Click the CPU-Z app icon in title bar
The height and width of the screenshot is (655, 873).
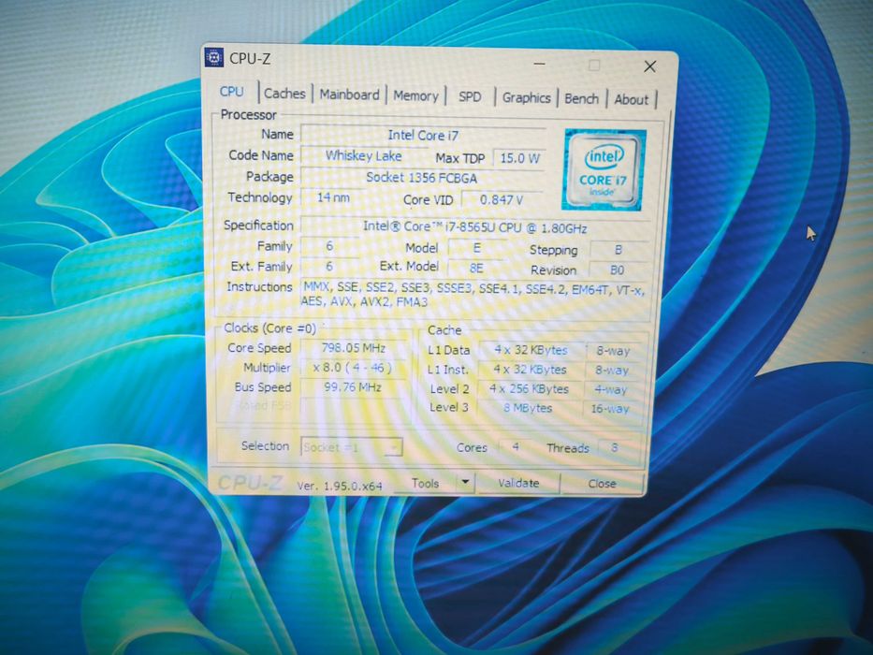[x=213, y=57]
